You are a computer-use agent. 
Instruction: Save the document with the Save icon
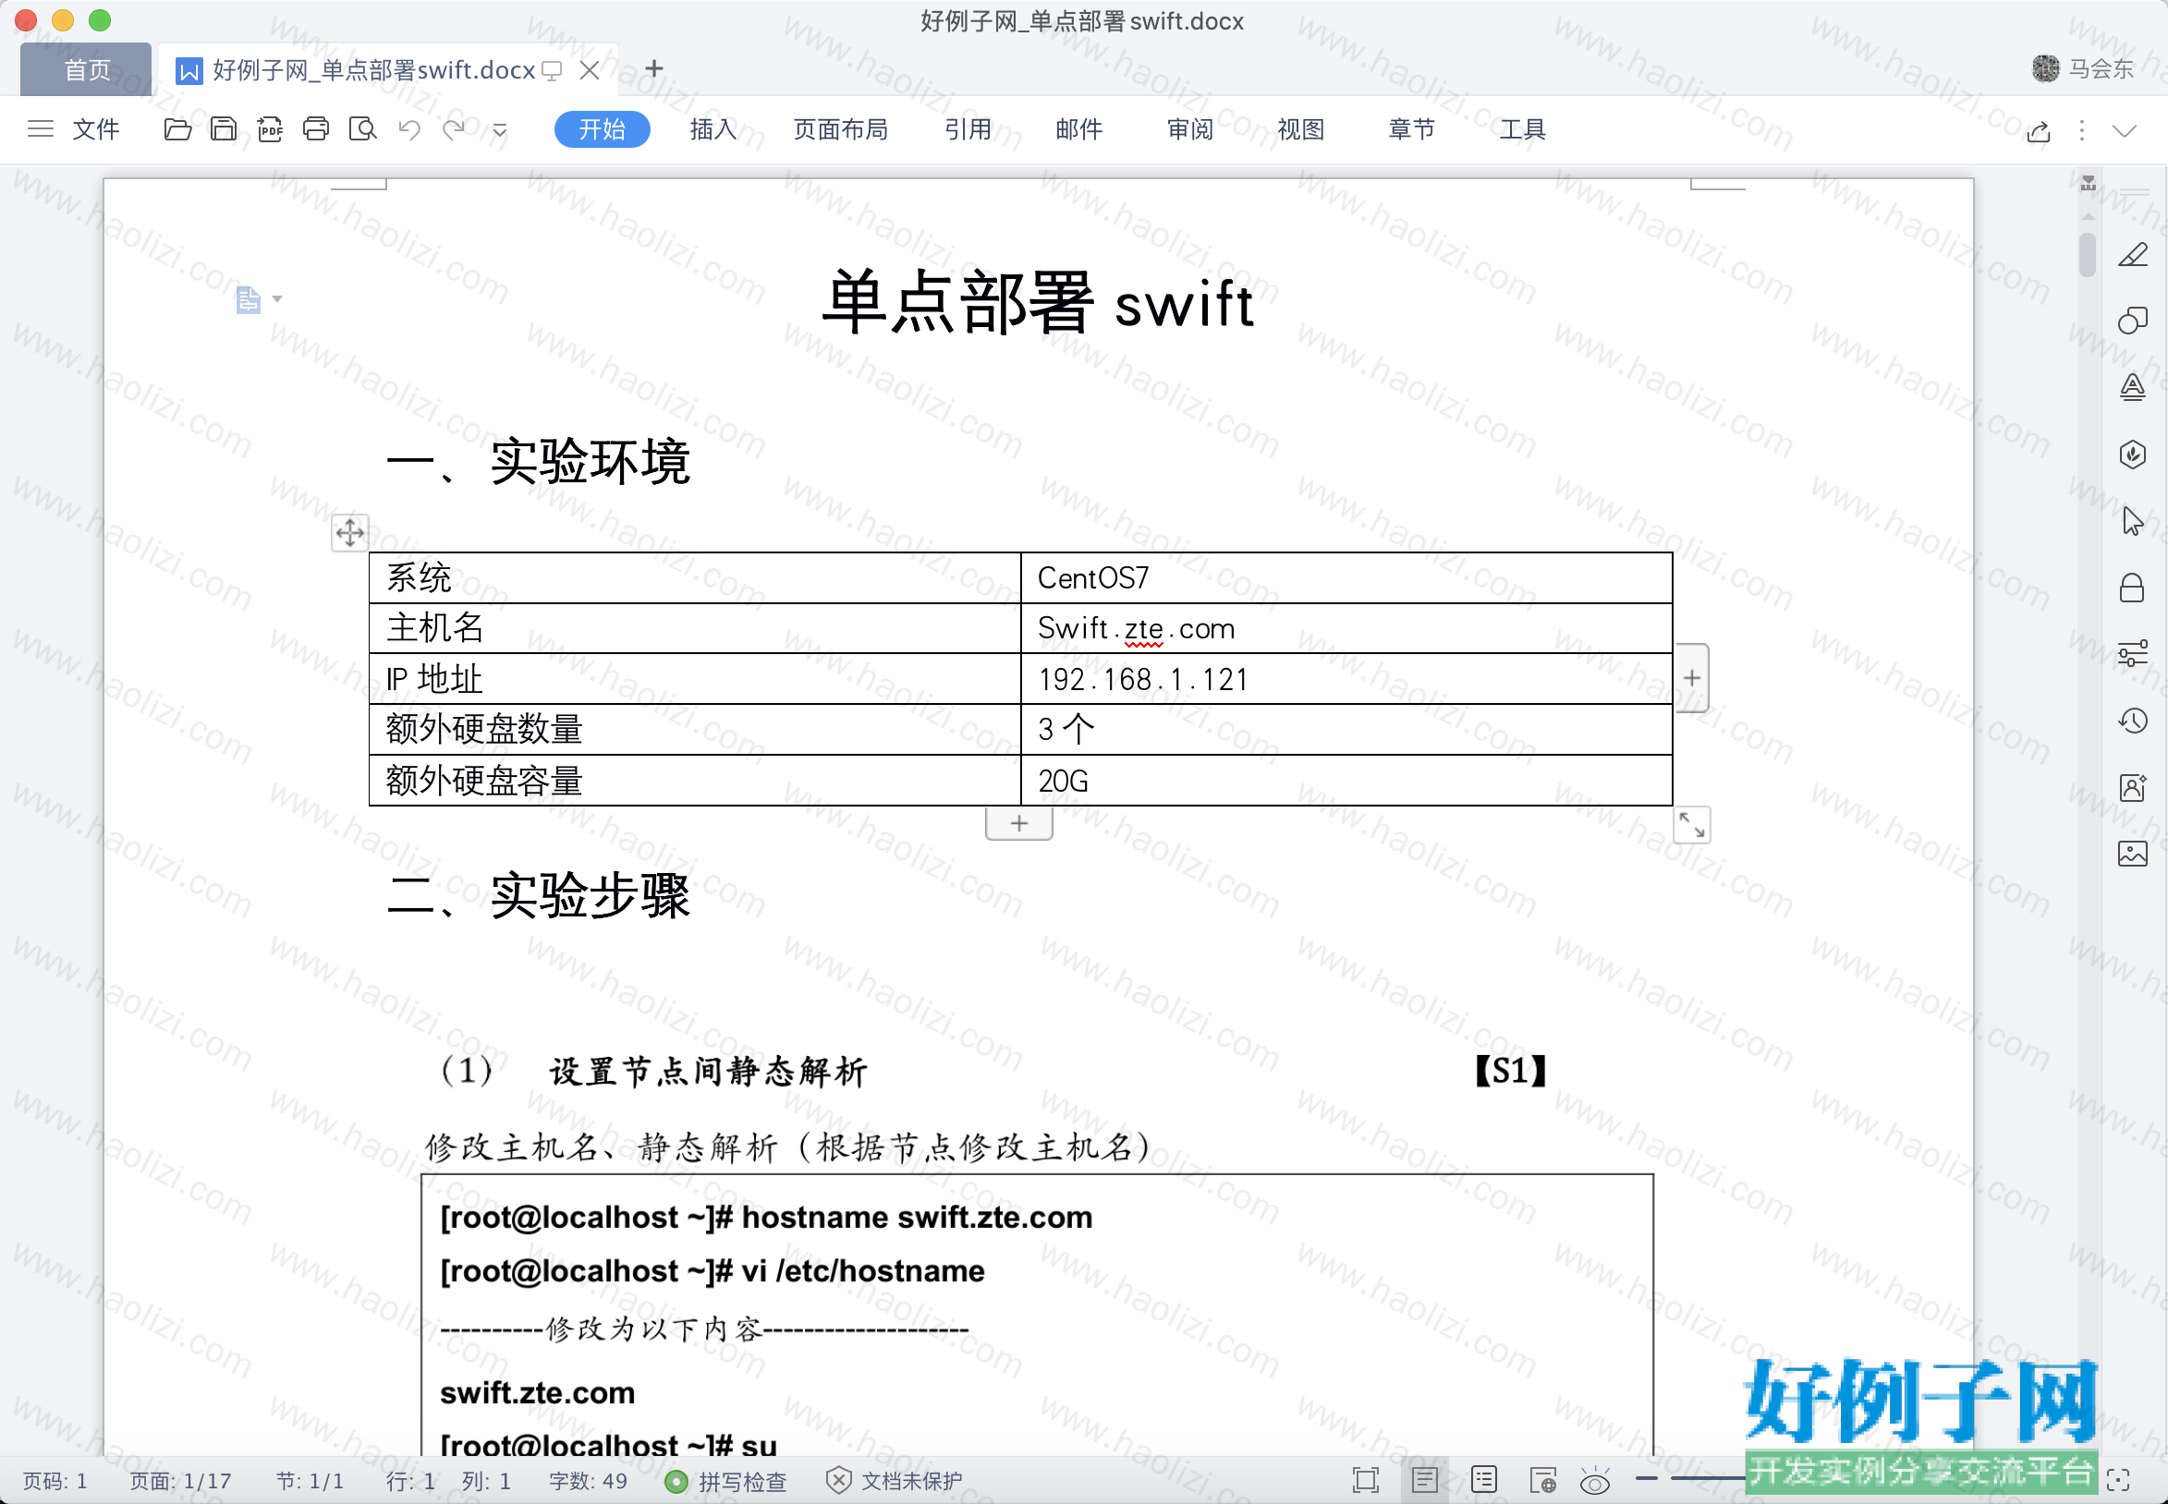(224, 129)
